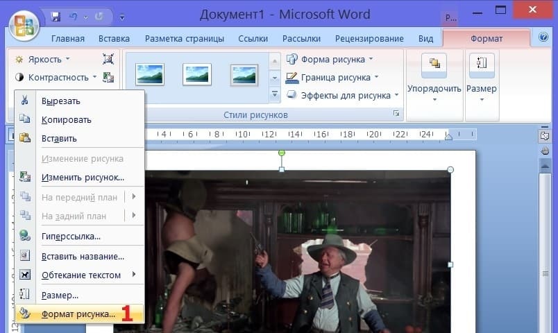558x333 pixels.
Task: Open the Ссылки tab
Action: (x=253, y=38)
